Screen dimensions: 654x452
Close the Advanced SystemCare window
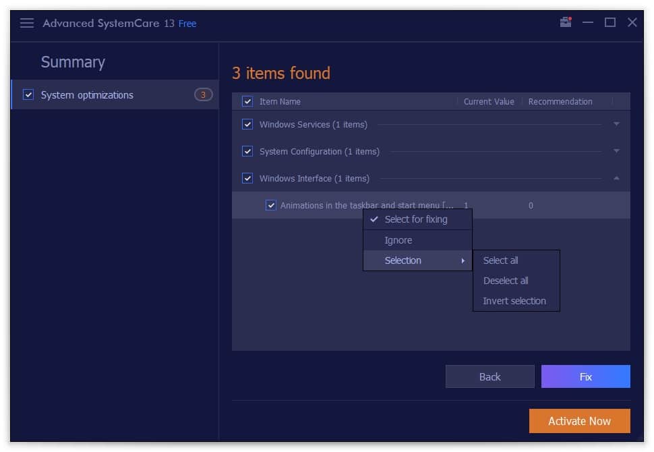[632, 22]
